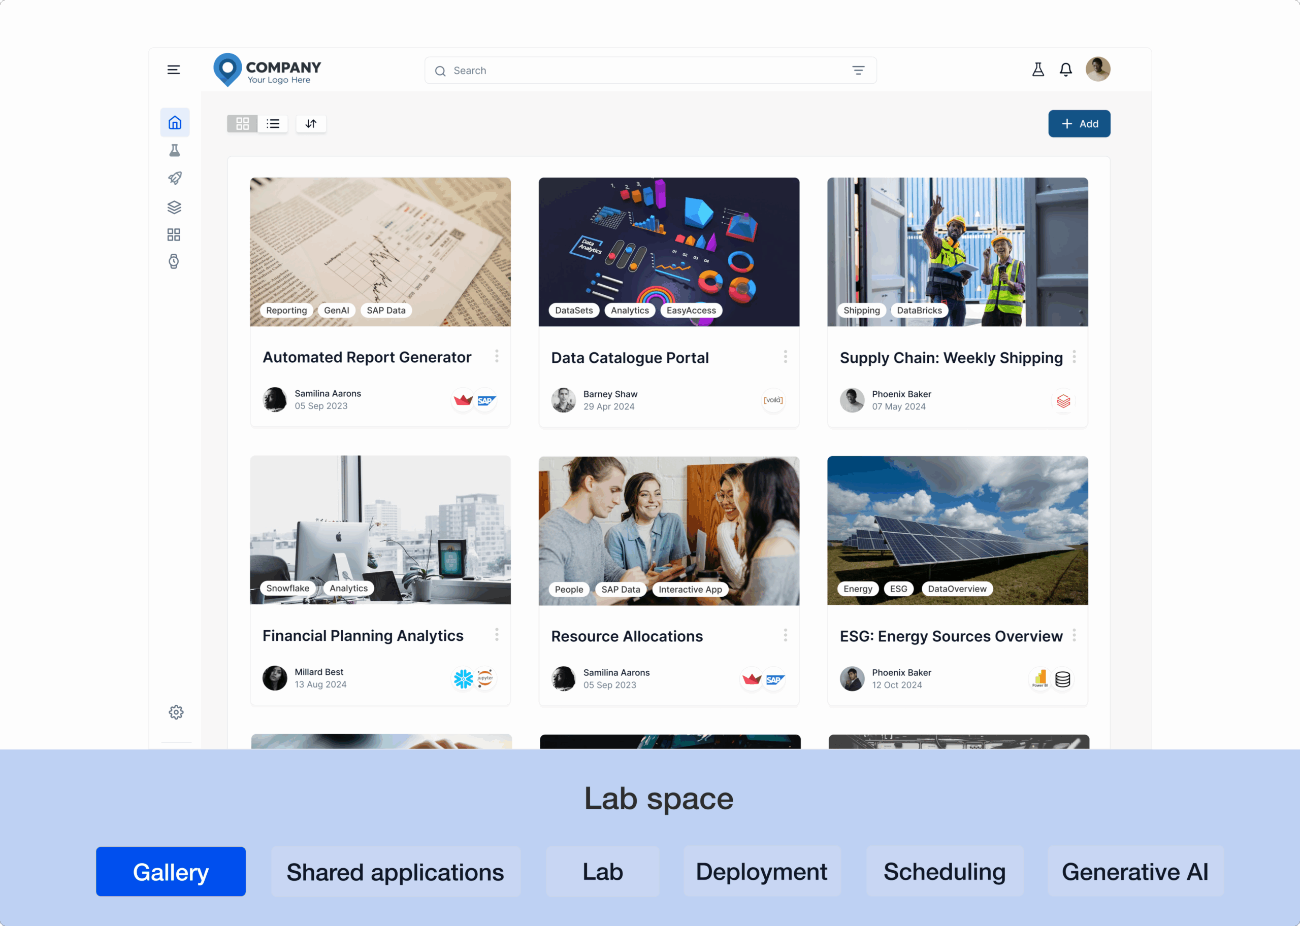Screen dimensions: 1300x926
Task: Open the ESG solar panels thumbnail
Action: point(958,530)
